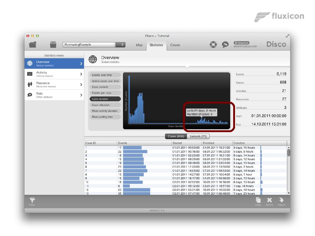
Task: Open the project folder icon in toolbar
Action: 33,45
